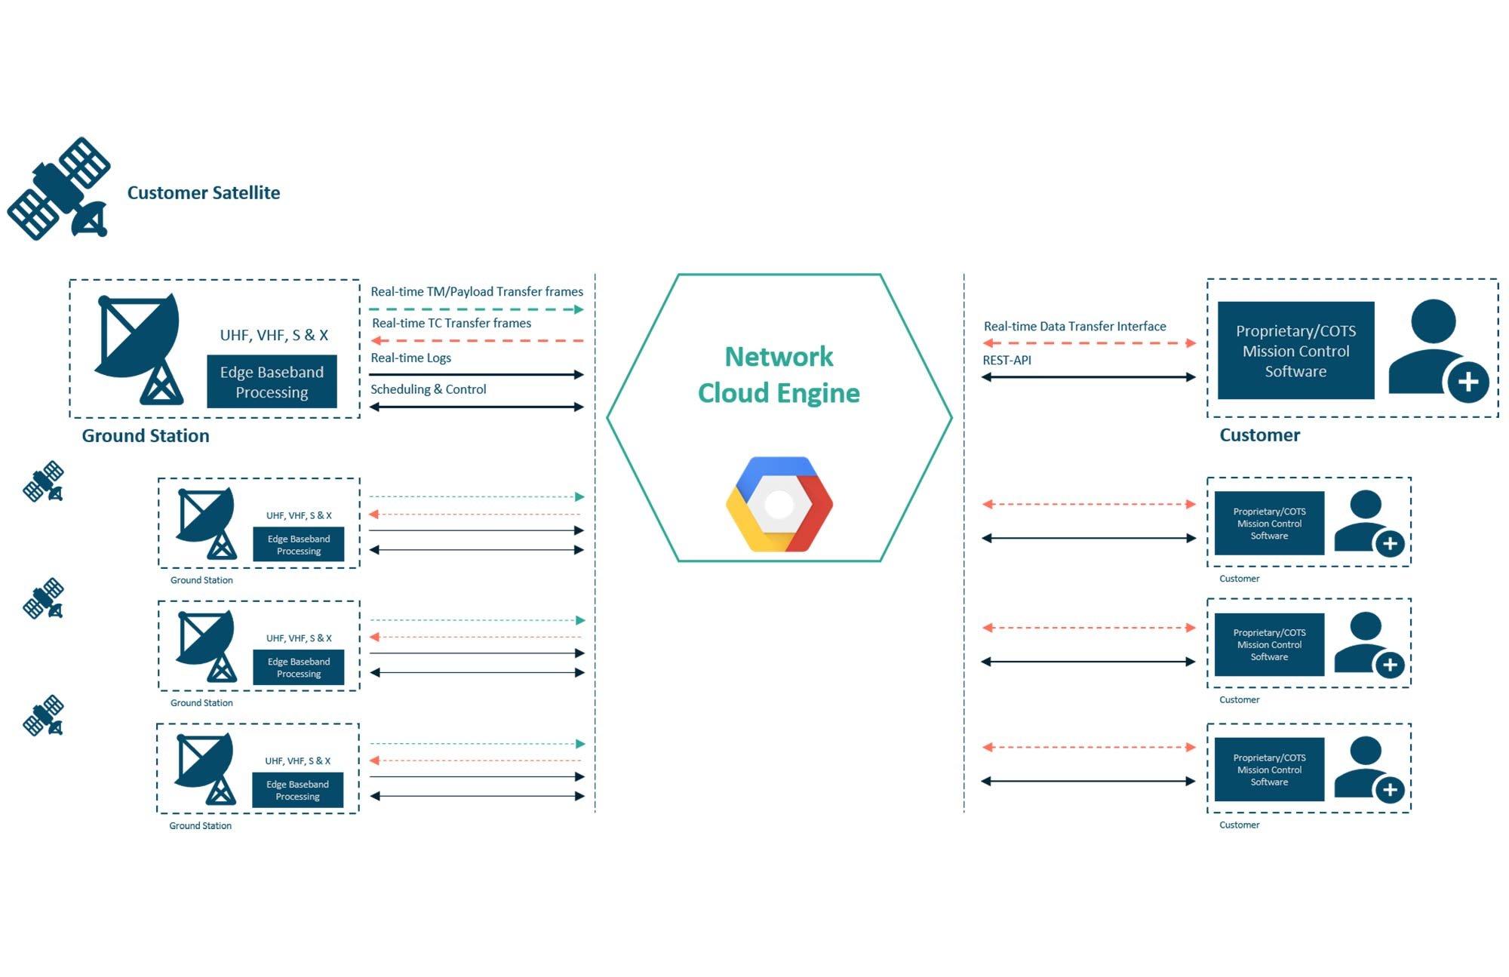Click add-user icon in second small customer box
Screen dimensions: 1509x977
coord(1369,646)
